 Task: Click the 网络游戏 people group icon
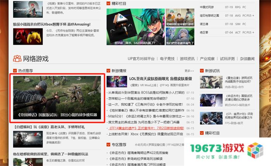(x=17, y=59)
